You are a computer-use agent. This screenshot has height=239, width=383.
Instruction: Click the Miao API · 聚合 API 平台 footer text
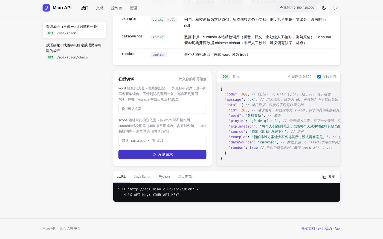tap(62, 229)
